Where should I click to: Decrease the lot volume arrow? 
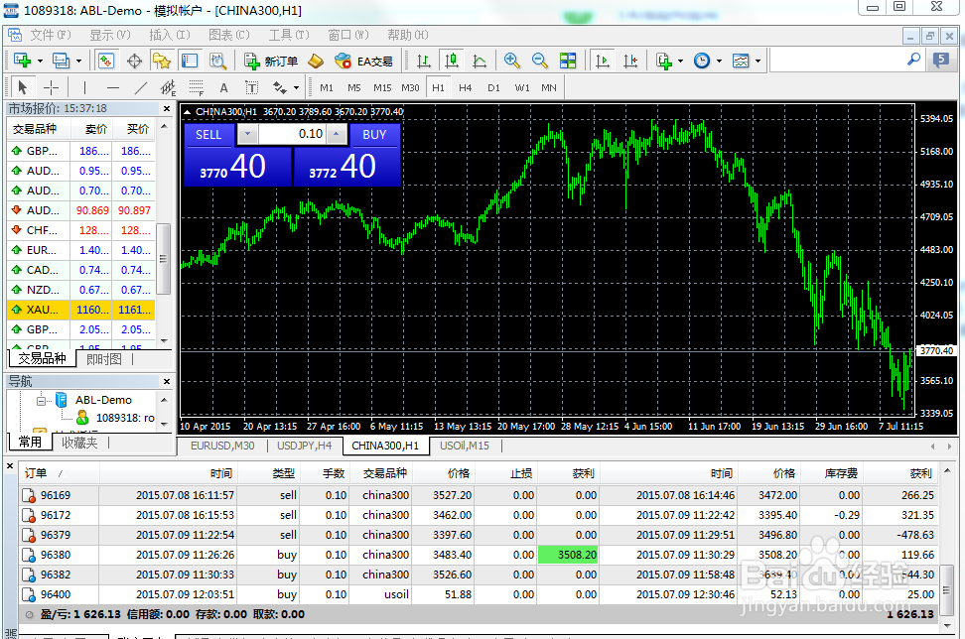(x=247, y=134)
